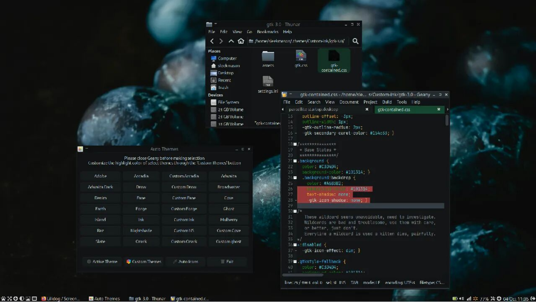Click the search magnifier in Thunar
Viewport: 536px width, 302px height.
pos(355,41)
